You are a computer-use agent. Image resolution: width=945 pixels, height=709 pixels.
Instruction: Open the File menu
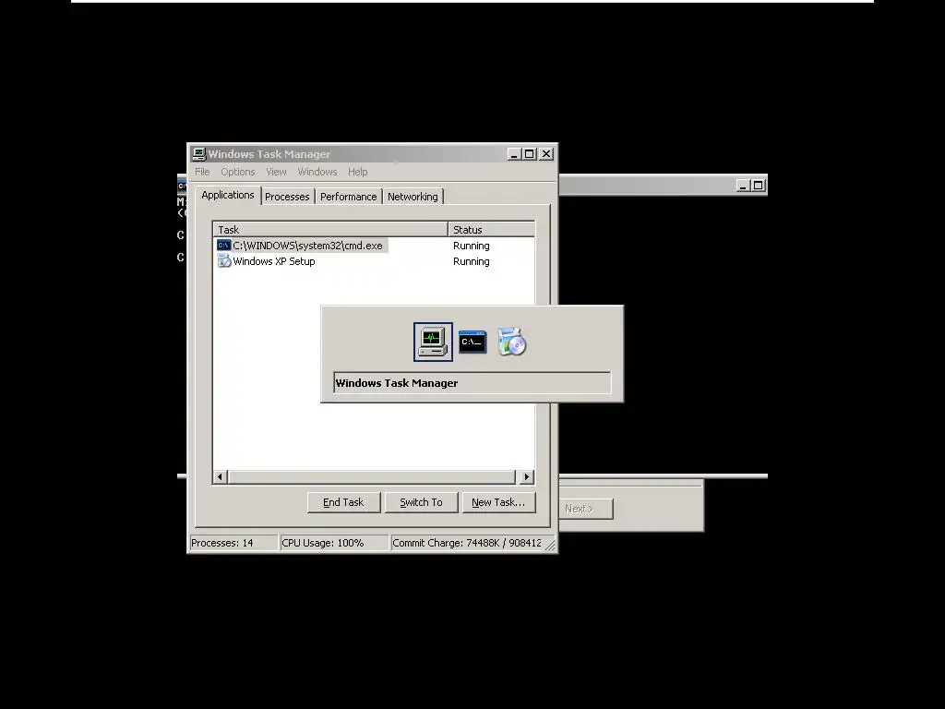click(x=202, y=172)
